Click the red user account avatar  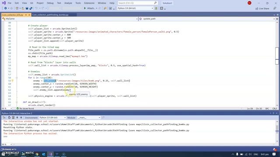point(249,3)
